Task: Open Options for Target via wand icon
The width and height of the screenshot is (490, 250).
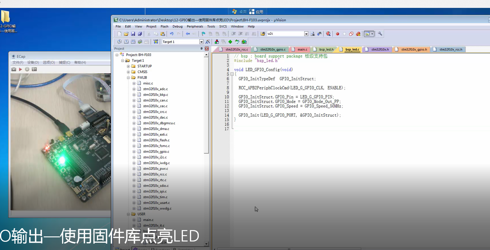Action: tap(208, 41)
